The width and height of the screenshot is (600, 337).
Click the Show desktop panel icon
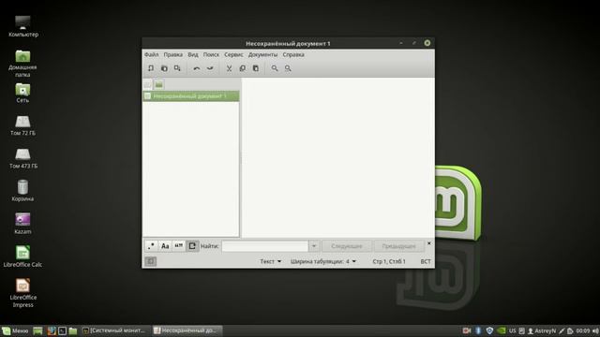37,330
